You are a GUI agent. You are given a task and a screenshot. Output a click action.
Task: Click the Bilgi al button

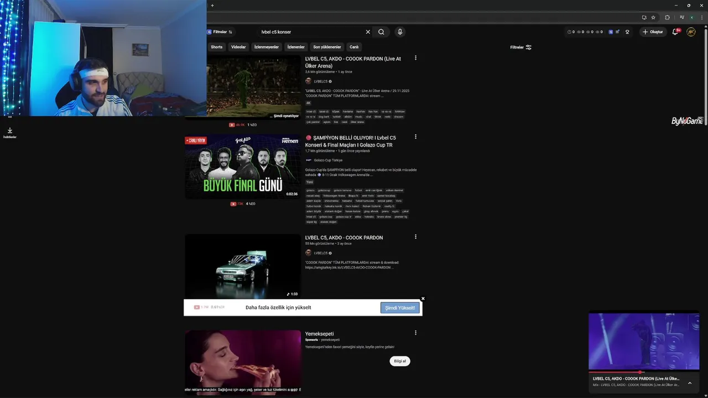point(400,361)
